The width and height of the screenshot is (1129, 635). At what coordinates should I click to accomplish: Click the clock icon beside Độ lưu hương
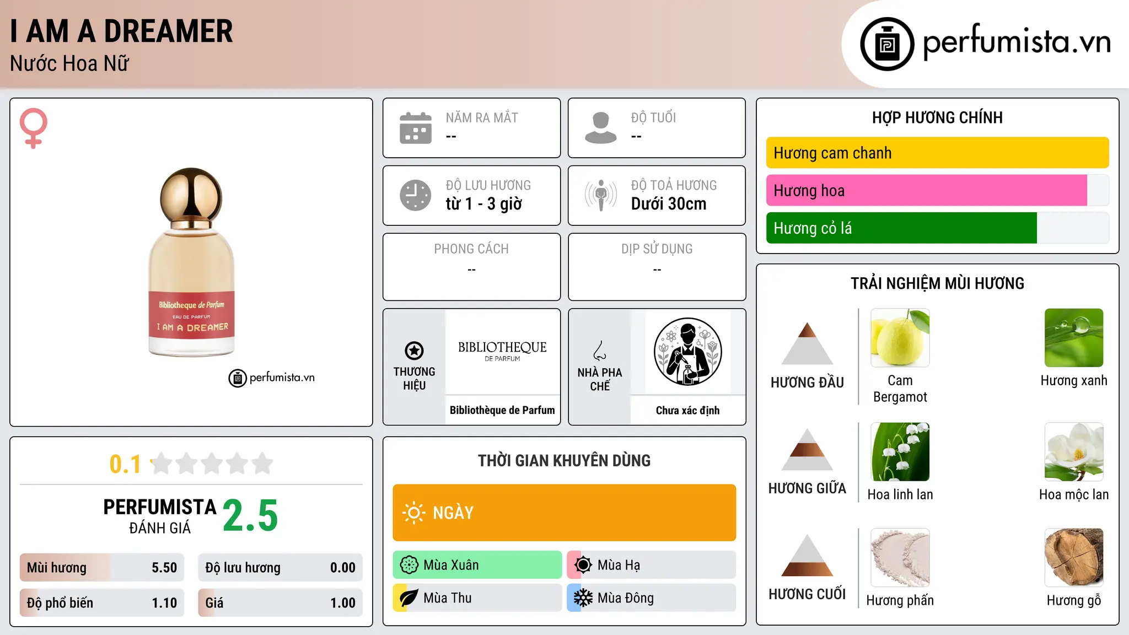pyautogui.click(x=416, y=195)
